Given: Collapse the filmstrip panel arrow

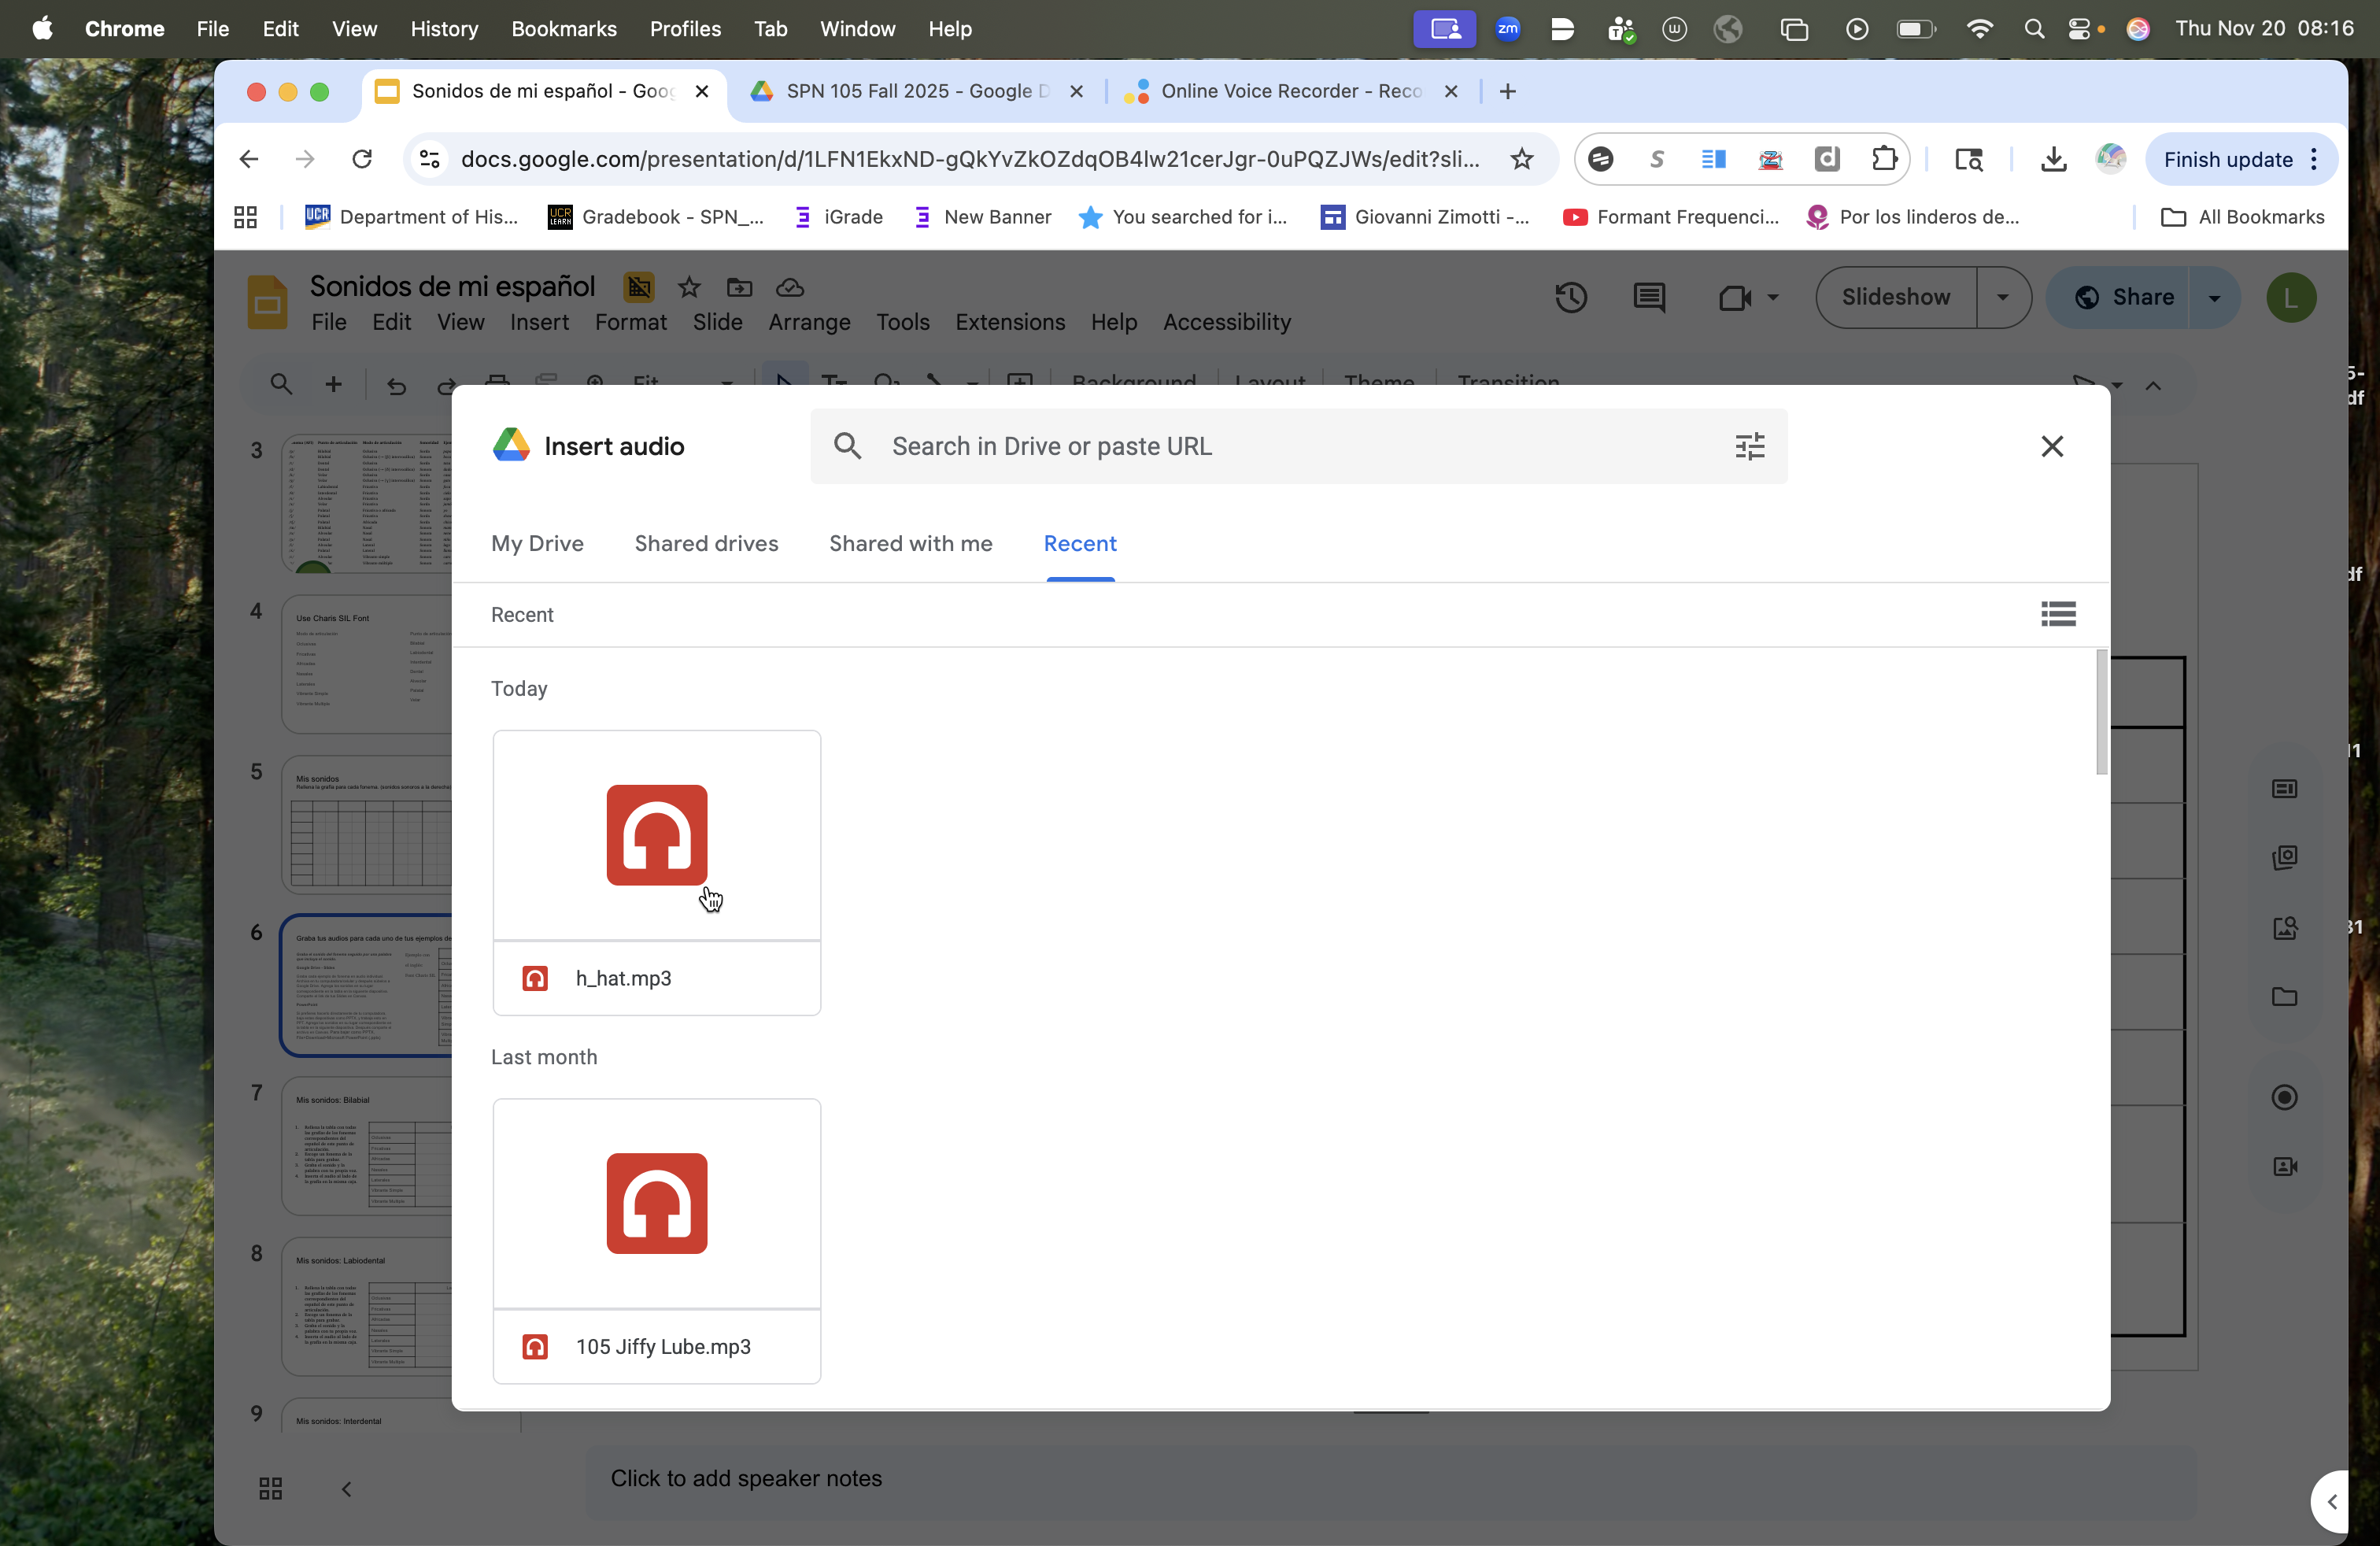Looking at the screenshot, I should 346,1489.
